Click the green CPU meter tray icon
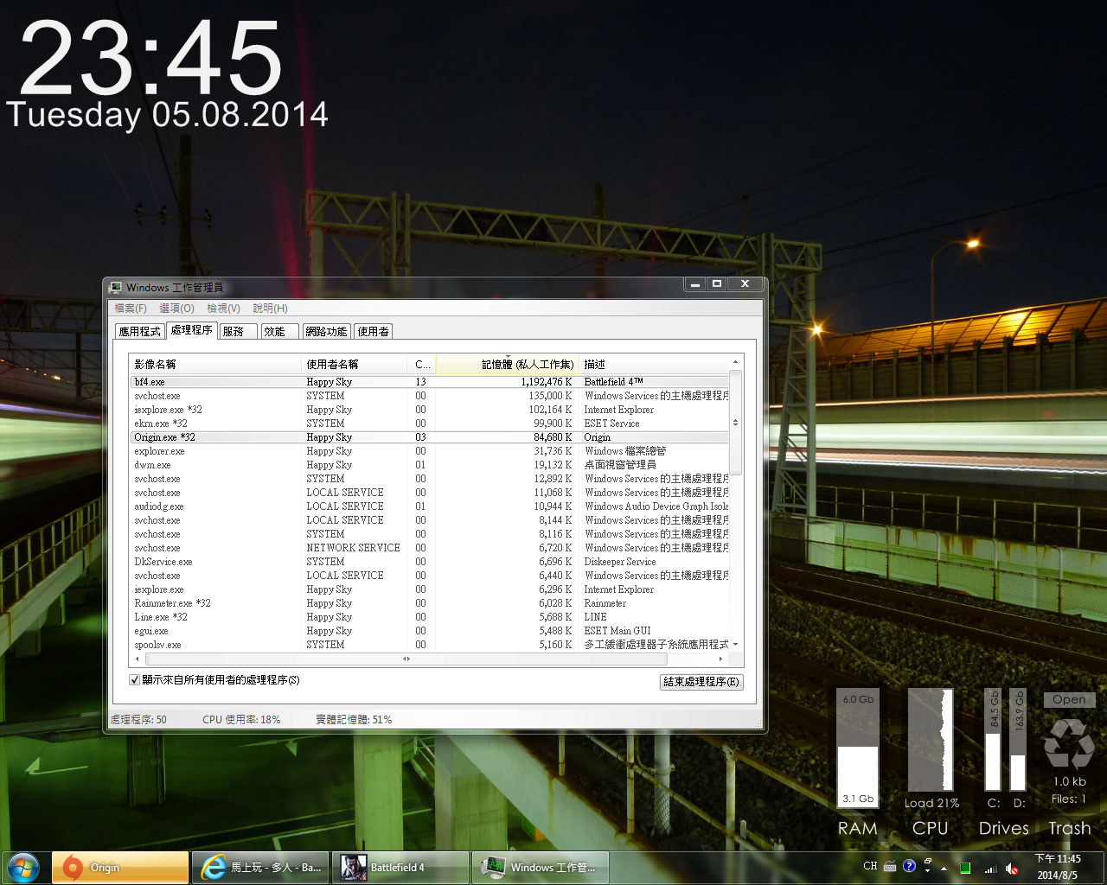The height and width of the screenshot is (885, 1107). [965, 868]
